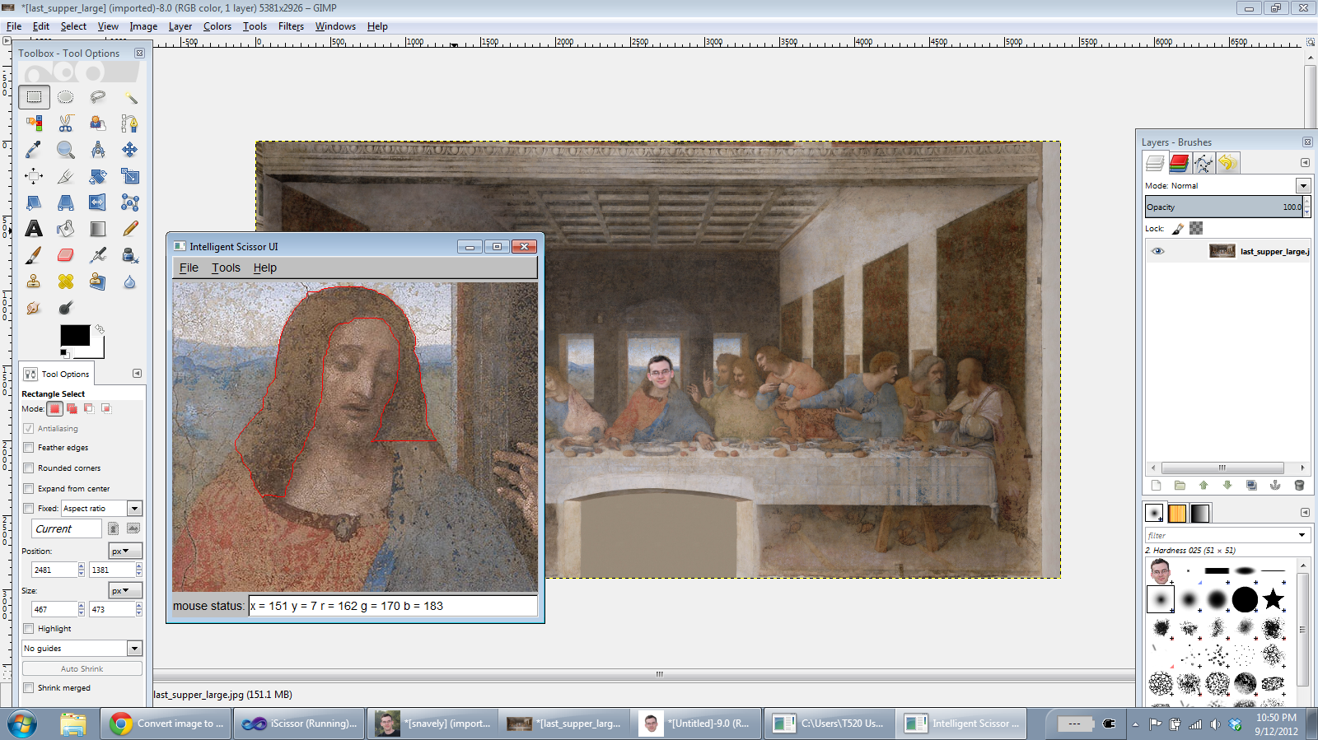This screenshot has width=1318, height=740.
Task: Select the Cage Transform tool
Action: click(130, 202)
